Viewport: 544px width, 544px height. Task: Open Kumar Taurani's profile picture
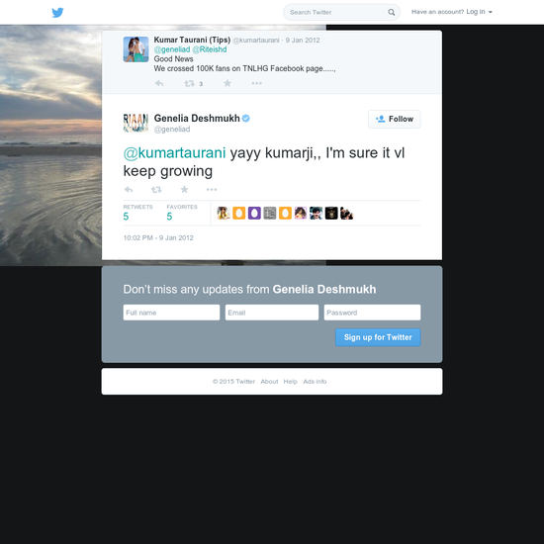coord(136,49)
